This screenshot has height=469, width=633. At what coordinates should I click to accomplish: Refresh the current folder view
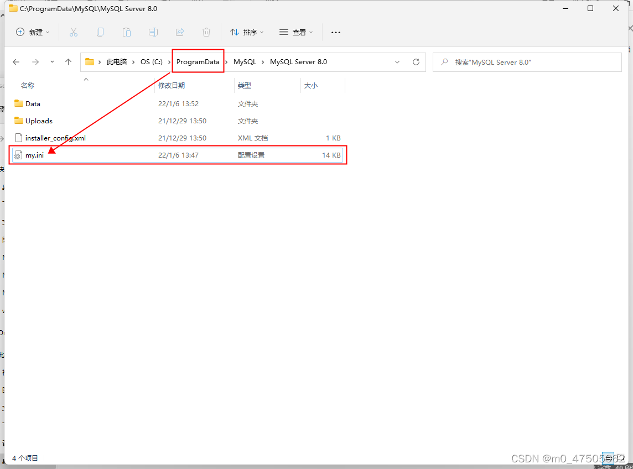click(416, 62)
